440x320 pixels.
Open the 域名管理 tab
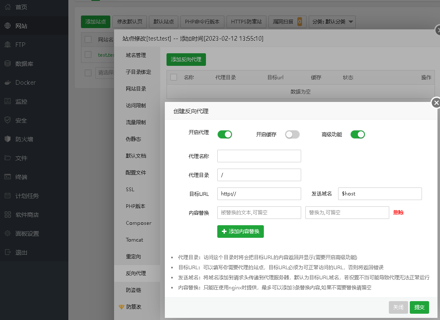point(136,55)
